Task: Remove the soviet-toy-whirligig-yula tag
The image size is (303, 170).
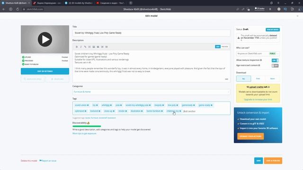Action: click(150, 105)
